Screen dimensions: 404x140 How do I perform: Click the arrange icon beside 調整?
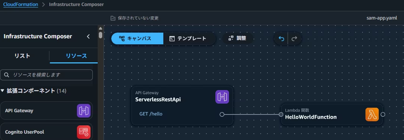231,38
